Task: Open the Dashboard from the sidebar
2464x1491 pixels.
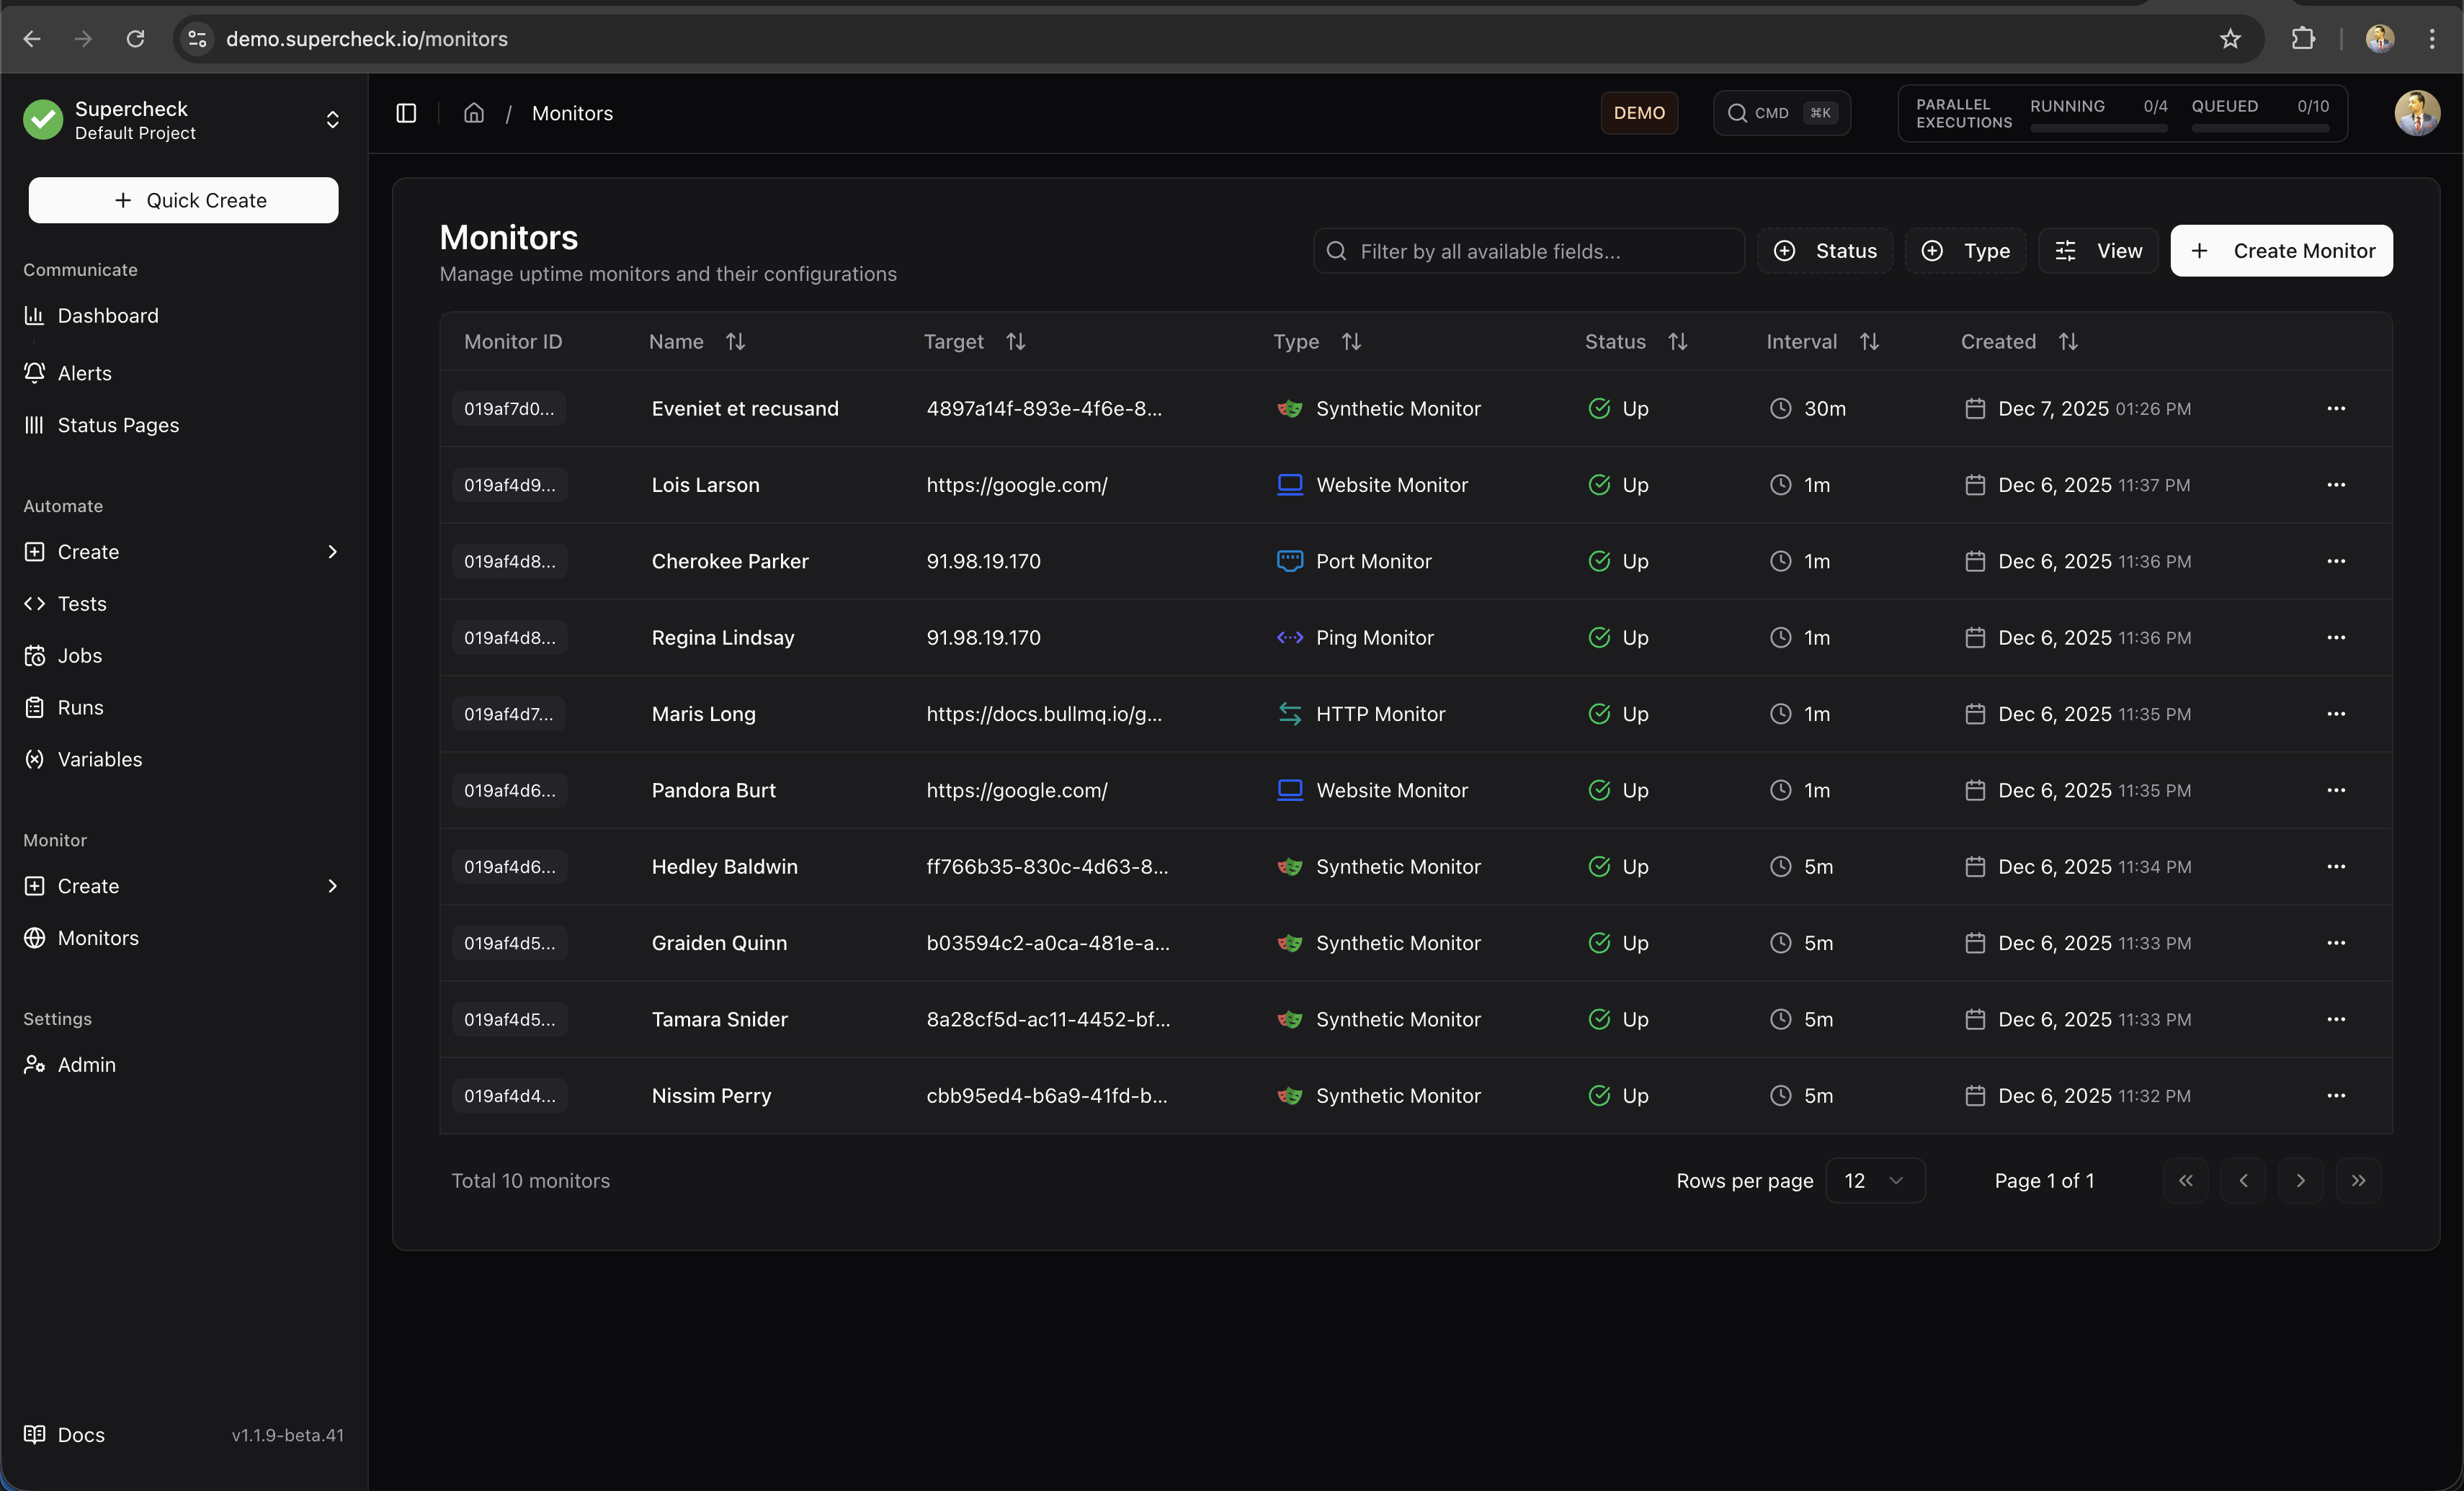Action: click(107, 315)
